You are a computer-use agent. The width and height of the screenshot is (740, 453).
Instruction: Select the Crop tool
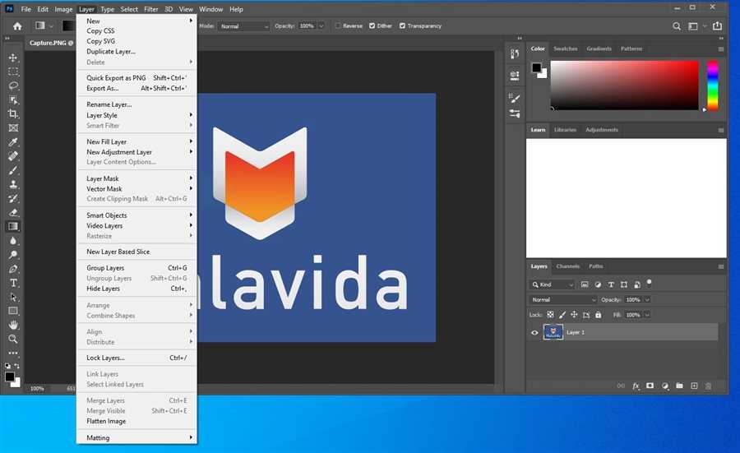[x=13, y=113]
